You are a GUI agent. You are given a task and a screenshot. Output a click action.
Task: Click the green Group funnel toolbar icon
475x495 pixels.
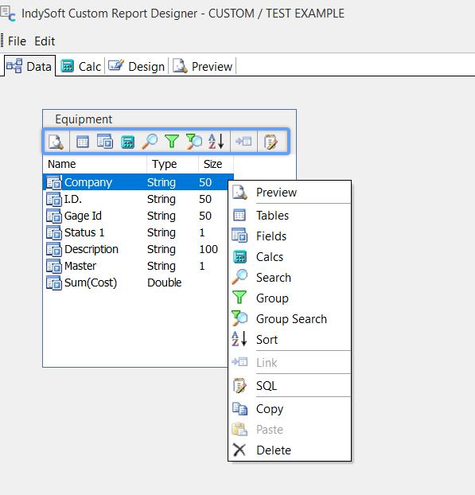[172, 141]
